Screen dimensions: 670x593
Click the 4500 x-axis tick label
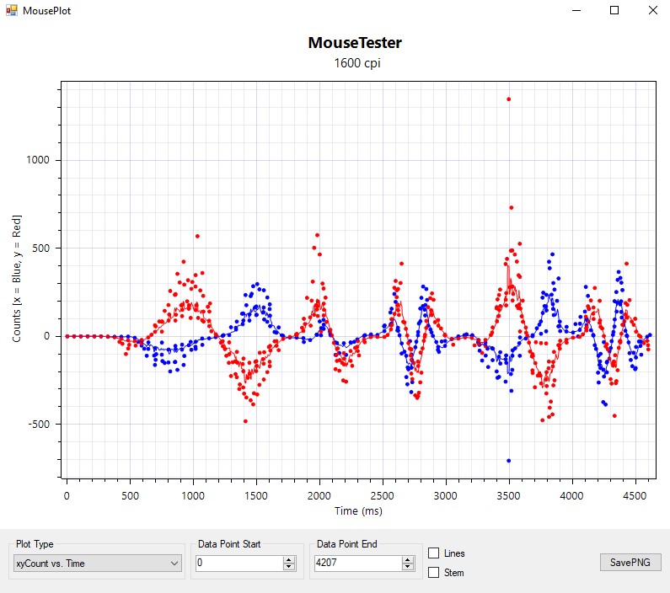point(635,495)
